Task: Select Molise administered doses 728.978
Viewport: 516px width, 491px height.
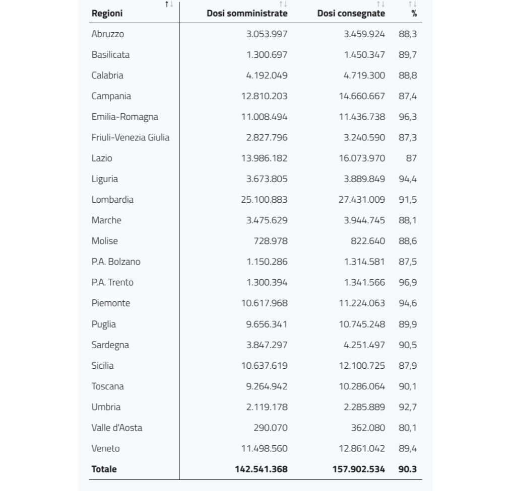Action: pyautogui.click(x=271, y=241)
